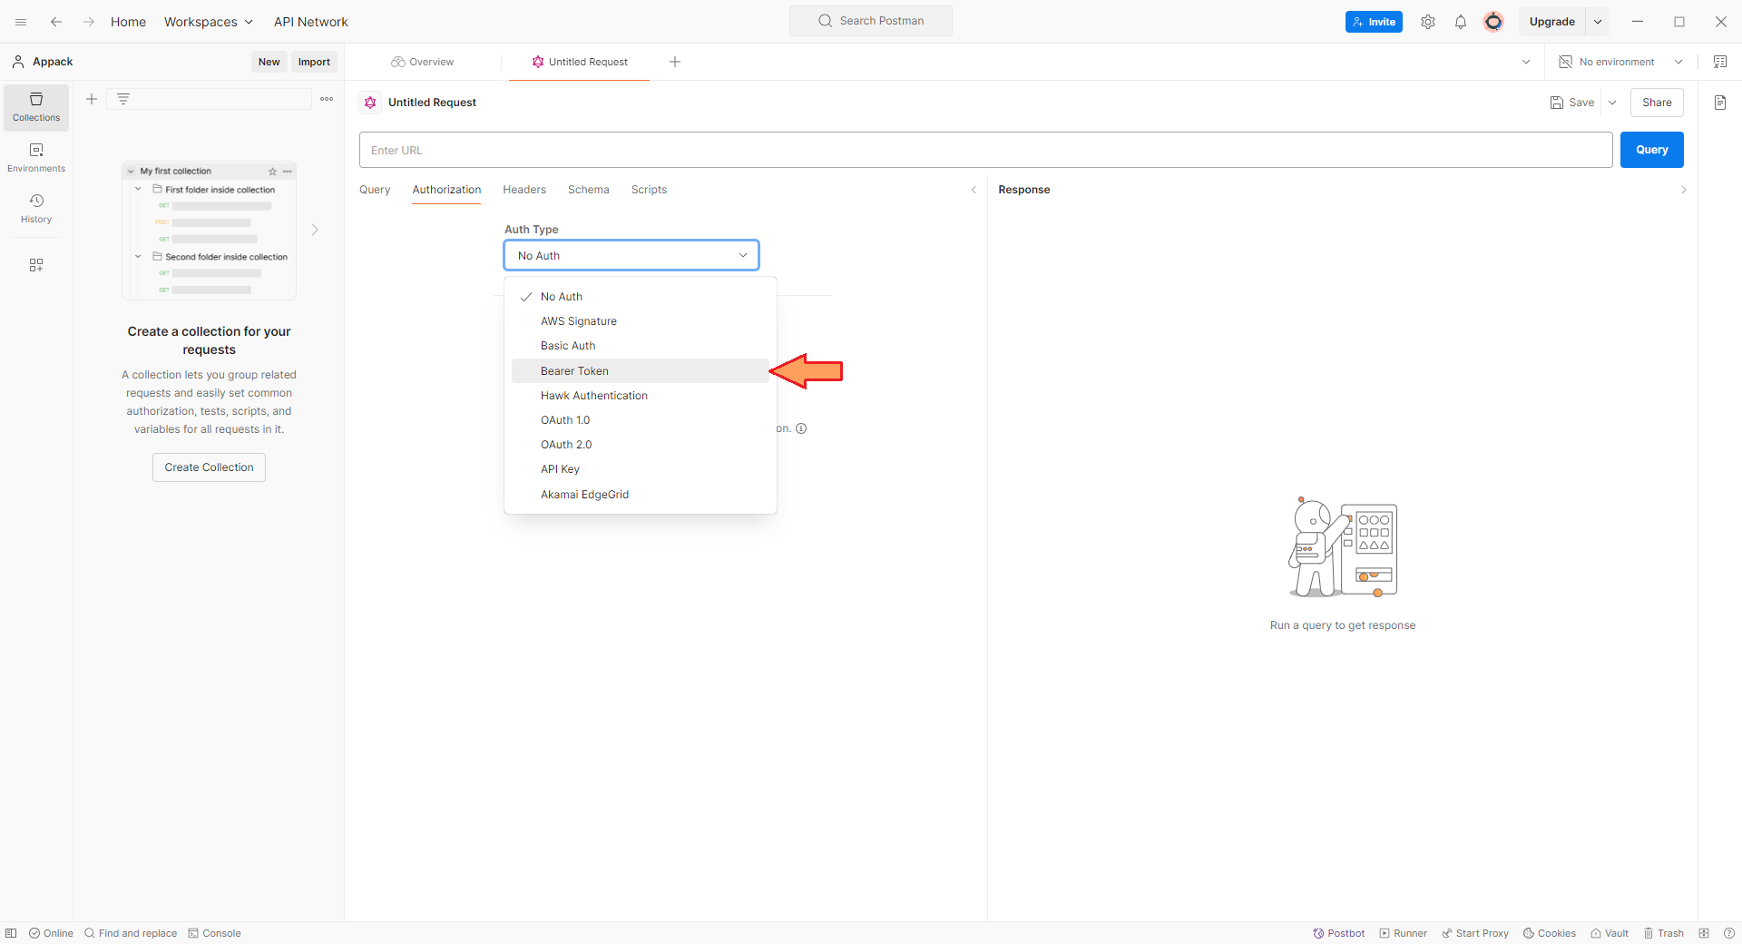Open the No environment selector
This screenshot has height=944, width=1742.
[1621, 62]
